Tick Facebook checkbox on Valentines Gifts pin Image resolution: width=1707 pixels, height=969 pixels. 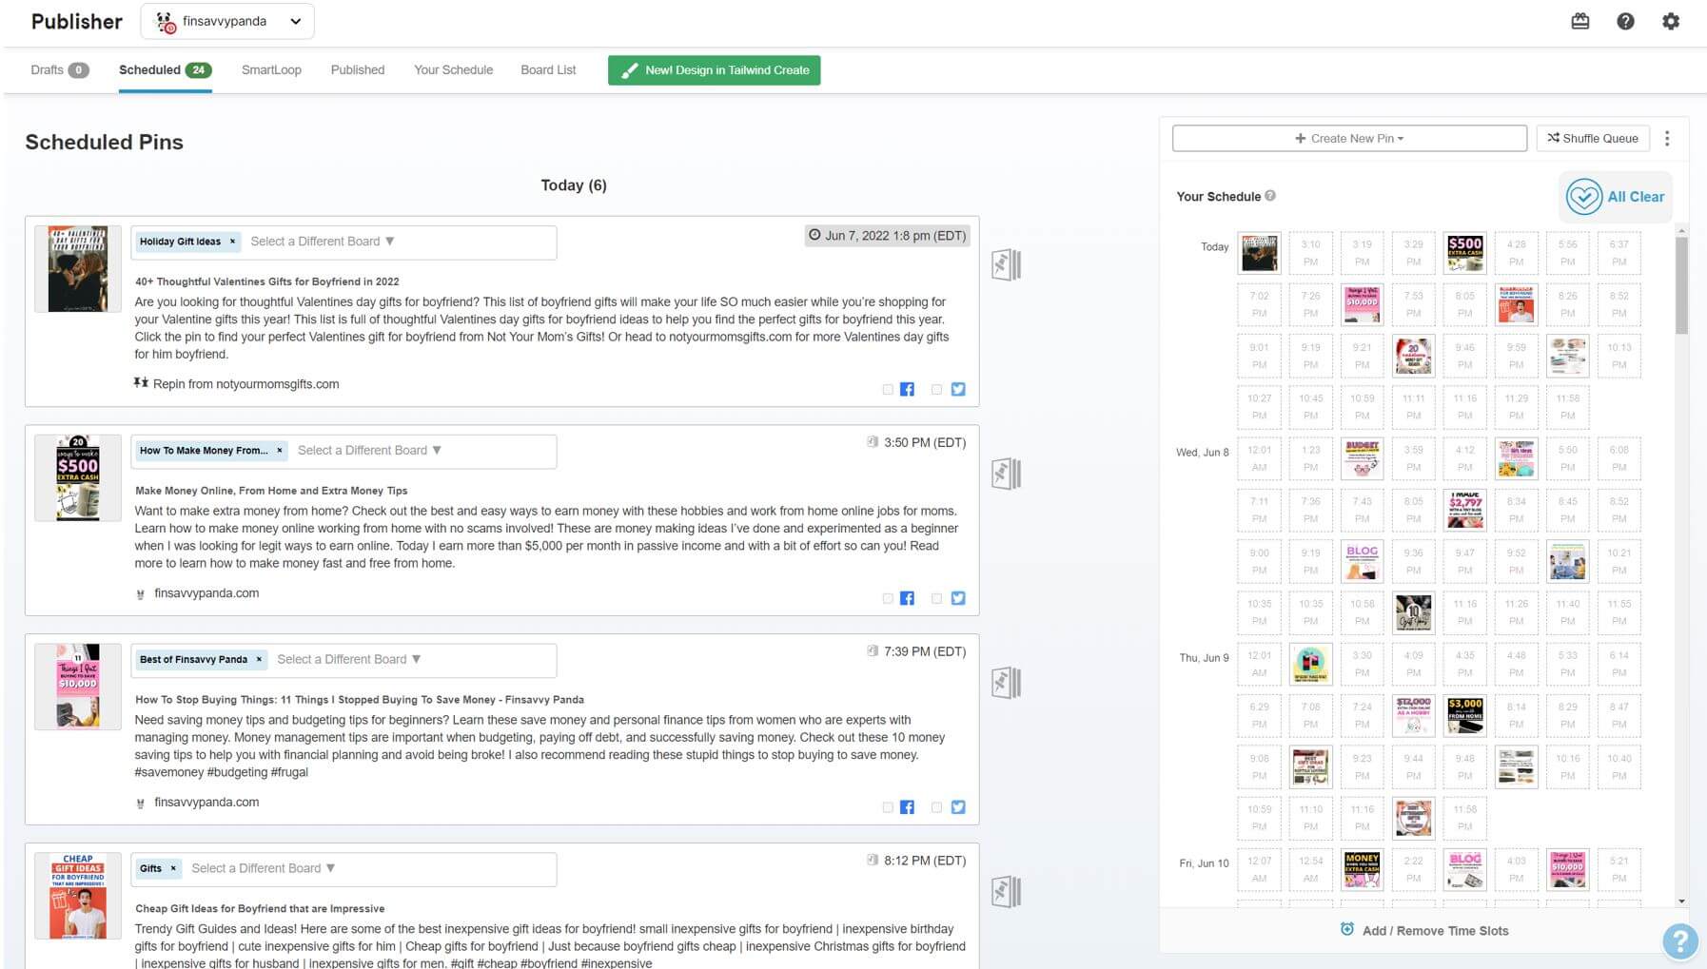[x=888, y=390]
